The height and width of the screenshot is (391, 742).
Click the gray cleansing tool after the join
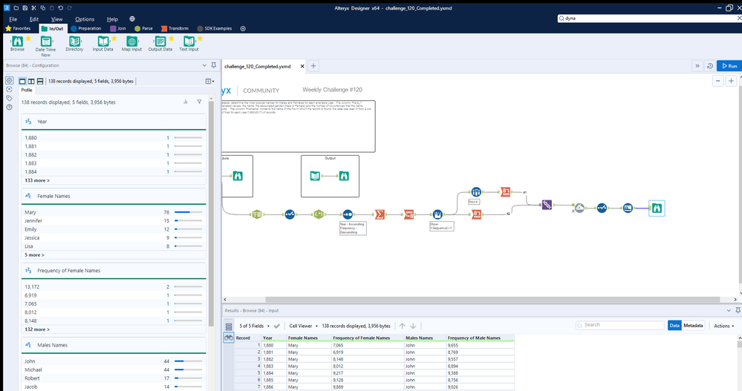click(x=579, y=208)
